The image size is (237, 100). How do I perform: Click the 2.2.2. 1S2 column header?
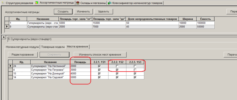(117, 62)
